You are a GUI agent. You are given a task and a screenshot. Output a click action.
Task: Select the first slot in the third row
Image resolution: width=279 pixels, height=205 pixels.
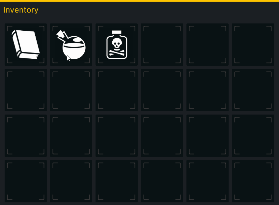[x=26, y=136]
